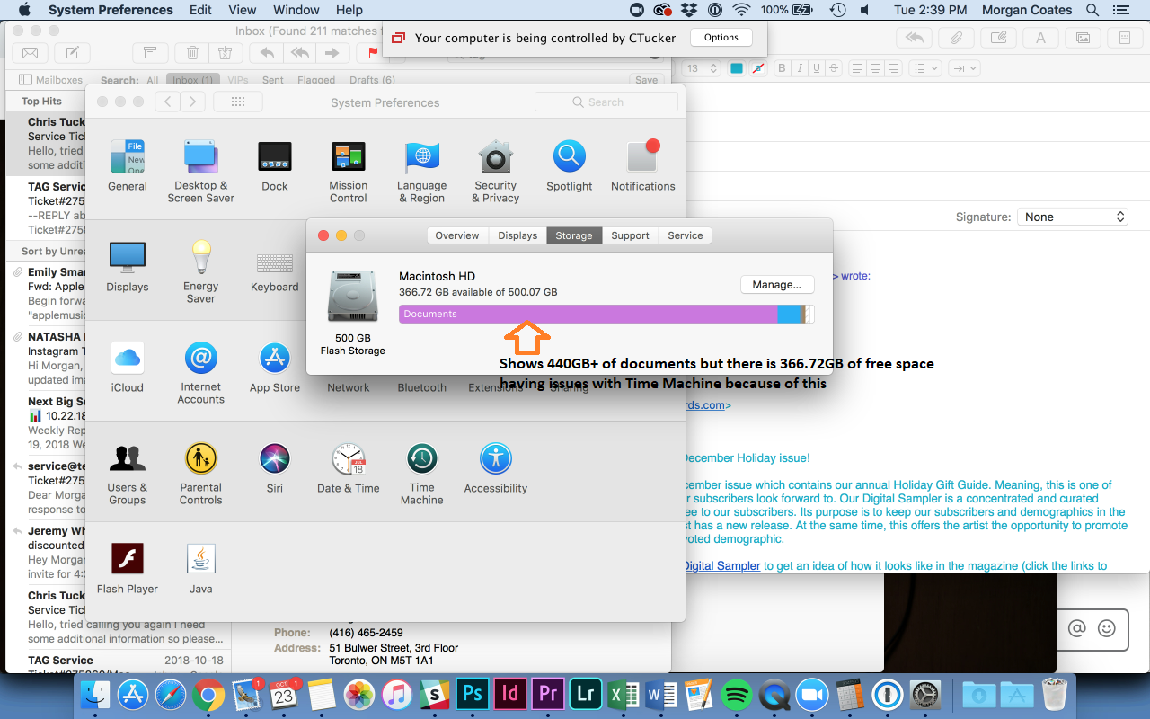Screen dimensions: 1150x719
Task: Open Spotlight preferences
Action: 570,166
